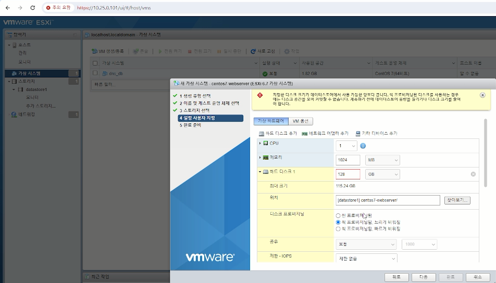Go back in the browser

(x=8, y=8)
